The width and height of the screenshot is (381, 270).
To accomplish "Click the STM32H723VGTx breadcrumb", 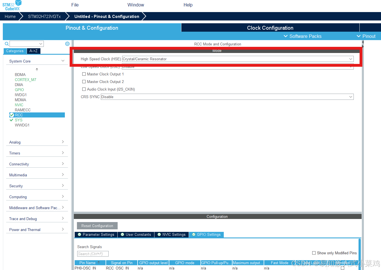I will pyautogui.click(x=44, y=17).
